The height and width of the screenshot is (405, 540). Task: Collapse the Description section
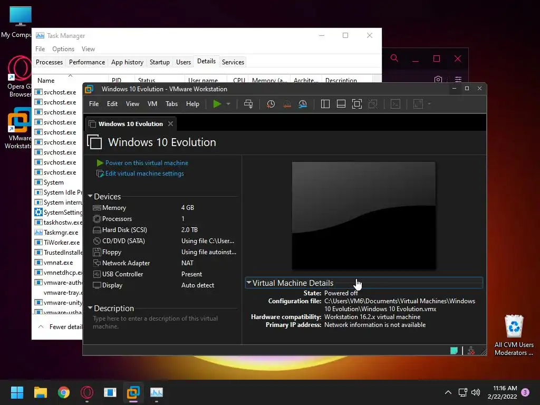[x=90, y=308]
